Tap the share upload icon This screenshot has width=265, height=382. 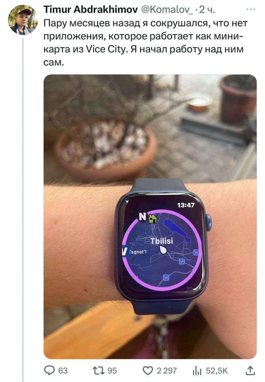click(250, 370)
